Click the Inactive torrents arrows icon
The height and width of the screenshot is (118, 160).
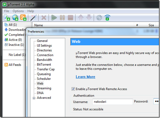click(x=6, y=45)
